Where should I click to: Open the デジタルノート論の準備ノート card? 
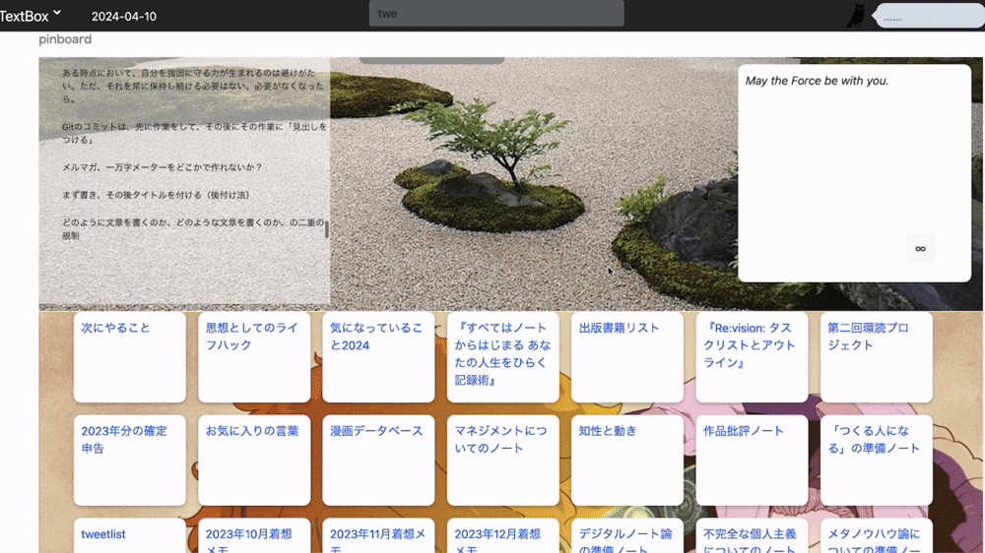tap(626, 535)
